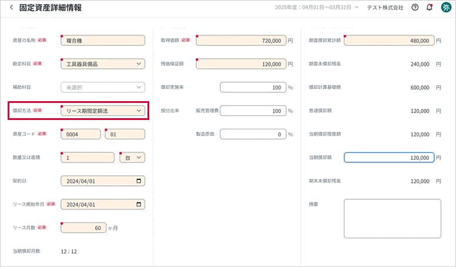
Task: Click the 当期償却額 field showing 120,000
Action: point(389,158)
